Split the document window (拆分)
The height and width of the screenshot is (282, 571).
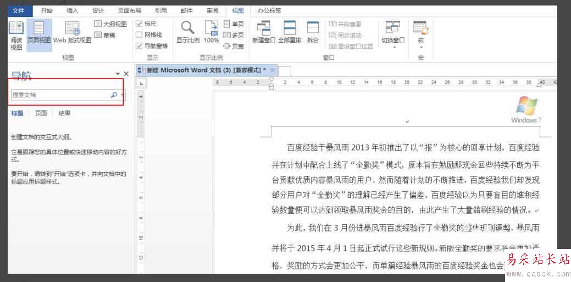[x=313, y=32]
